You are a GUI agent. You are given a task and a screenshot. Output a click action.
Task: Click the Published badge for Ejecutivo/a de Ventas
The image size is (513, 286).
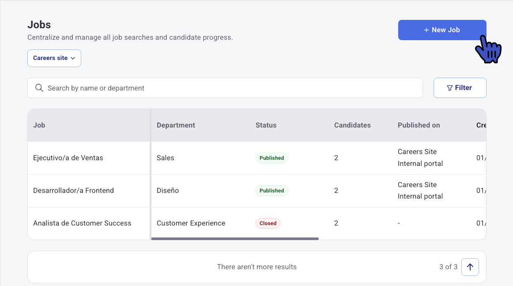pyautogui.click(x=272, y=158)
